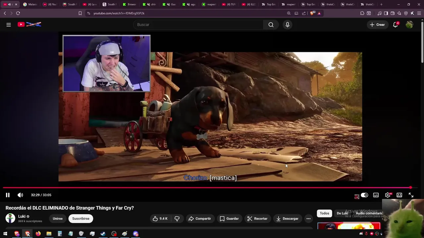Image resolution: width=424 pixels, height=238 pixels.
Task: Open the Brave Rewards triangle icon
Action: pos(319,13)
